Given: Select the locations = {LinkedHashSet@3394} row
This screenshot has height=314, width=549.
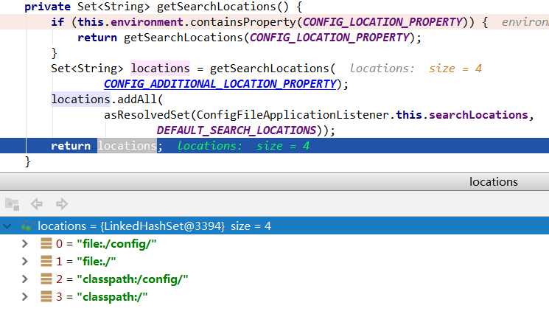Looking at the screenshot, I should (274, 226).
